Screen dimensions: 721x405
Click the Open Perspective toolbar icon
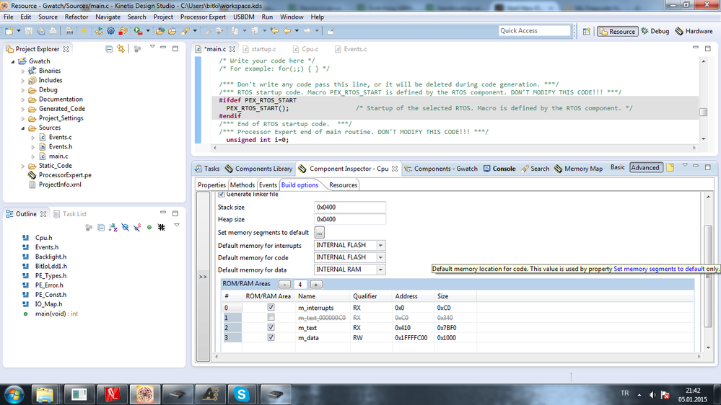click(587, 31)
